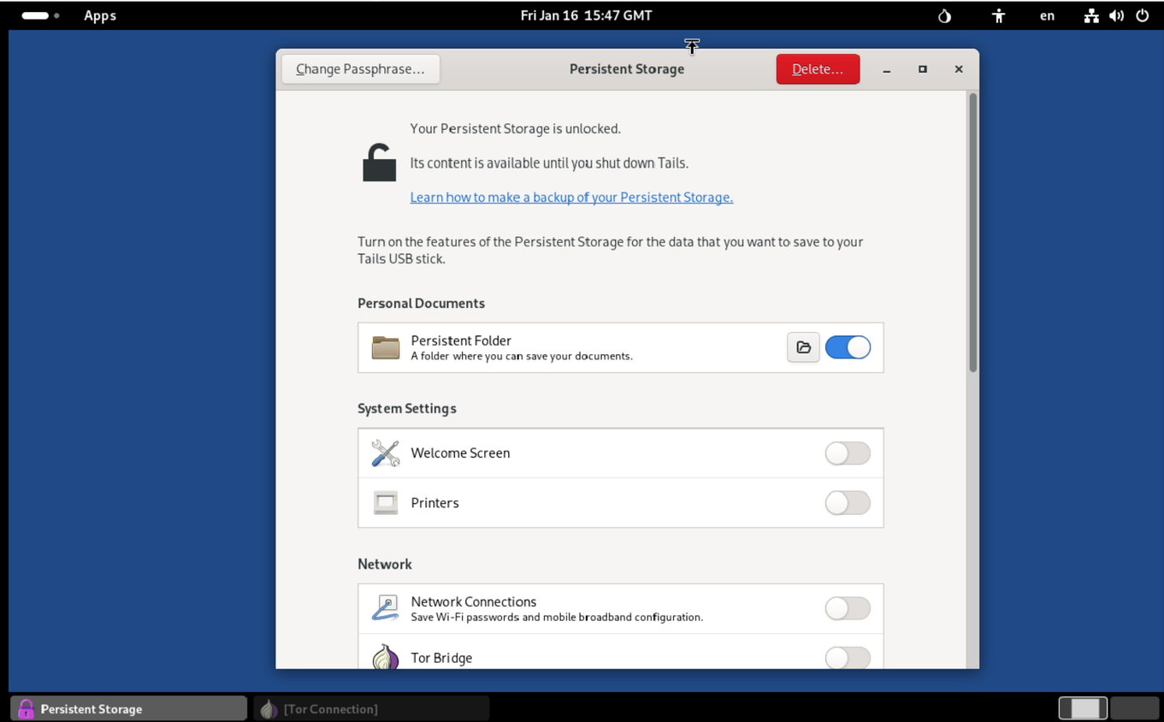Click 'A folder where you can save your documents.'

[x=522, y=356]
